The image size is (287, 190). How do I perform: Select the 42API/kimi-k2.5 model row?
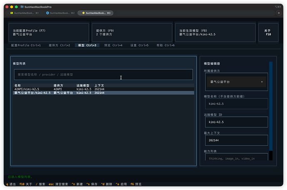104,89
